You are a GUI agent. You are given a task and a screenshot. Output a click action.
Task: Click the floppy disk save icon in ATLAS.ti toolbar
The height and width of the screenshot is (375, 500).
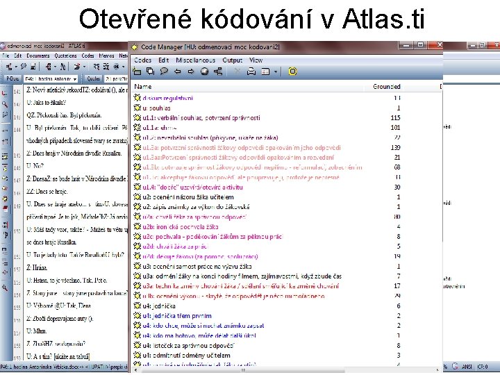pyautogui.click(x=33, y=67)
